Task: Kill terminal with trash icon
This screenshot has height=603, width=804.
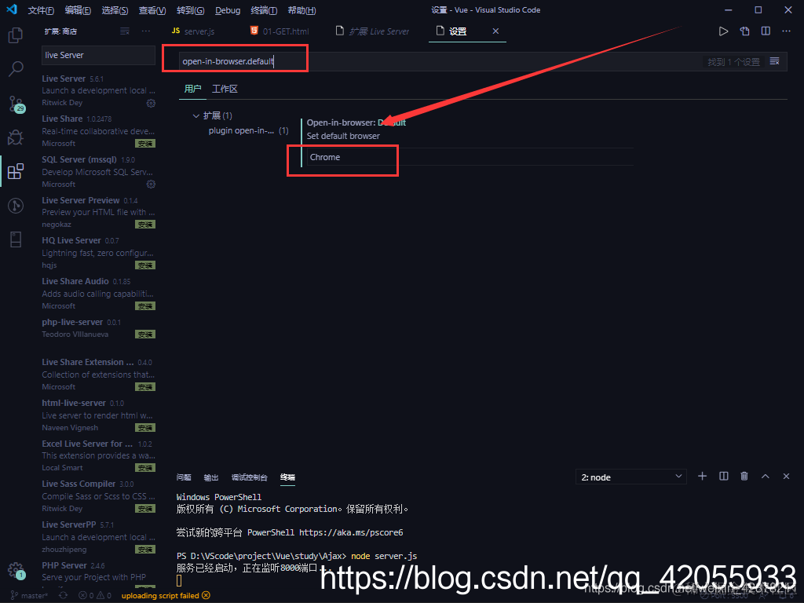Action: (744, 477)
